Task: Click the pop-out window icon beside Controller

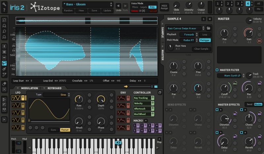Action: click(x=160, y=93)
